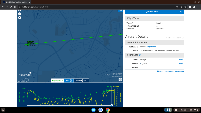This screenshot has height=113, width=201.
Task: Open the Altitude graph link
Action: coord(181,63)
